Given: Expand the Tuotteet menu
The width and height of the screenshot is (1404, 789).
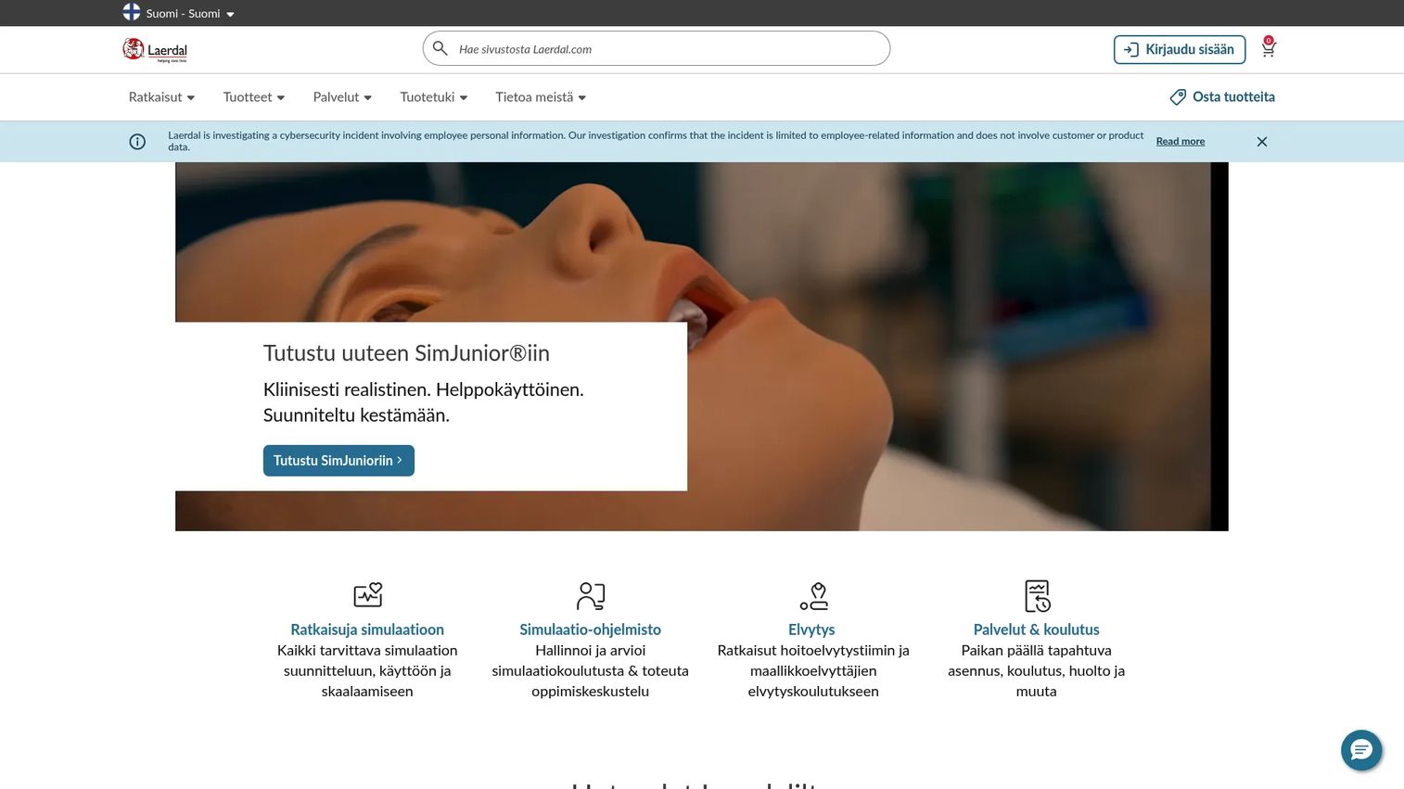Looking at the screenshot, I should tap(253, 96).
